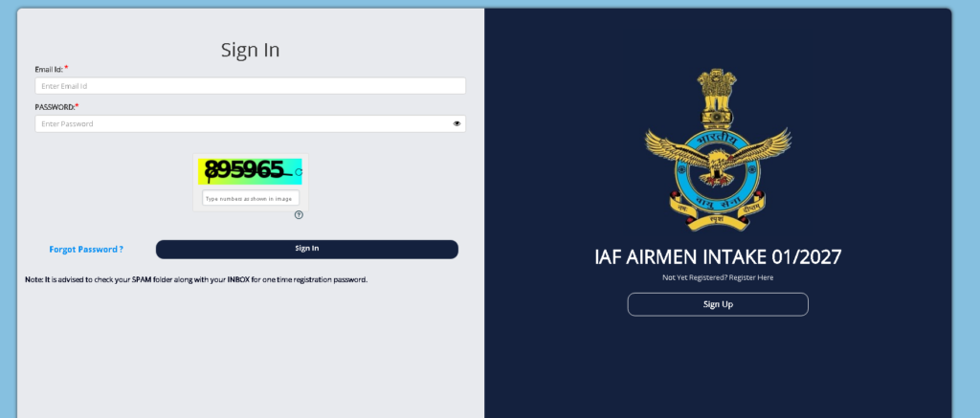Viewport: 980px width, 418px height.
Task: Click 'IAF AIRMEN INTAKE 01/2027' title
Action: coord(718,256)
